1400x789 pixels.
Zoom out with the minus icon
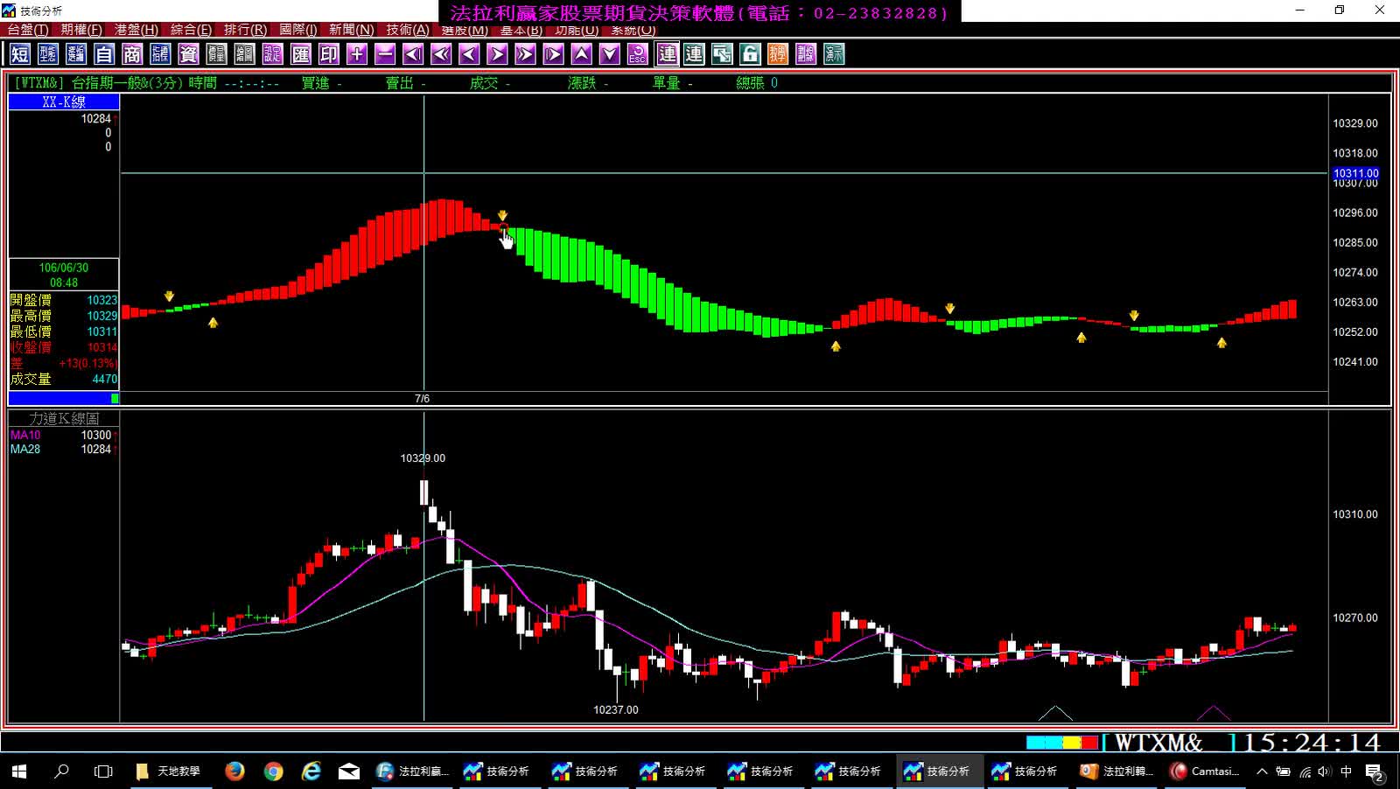(385, 54)
